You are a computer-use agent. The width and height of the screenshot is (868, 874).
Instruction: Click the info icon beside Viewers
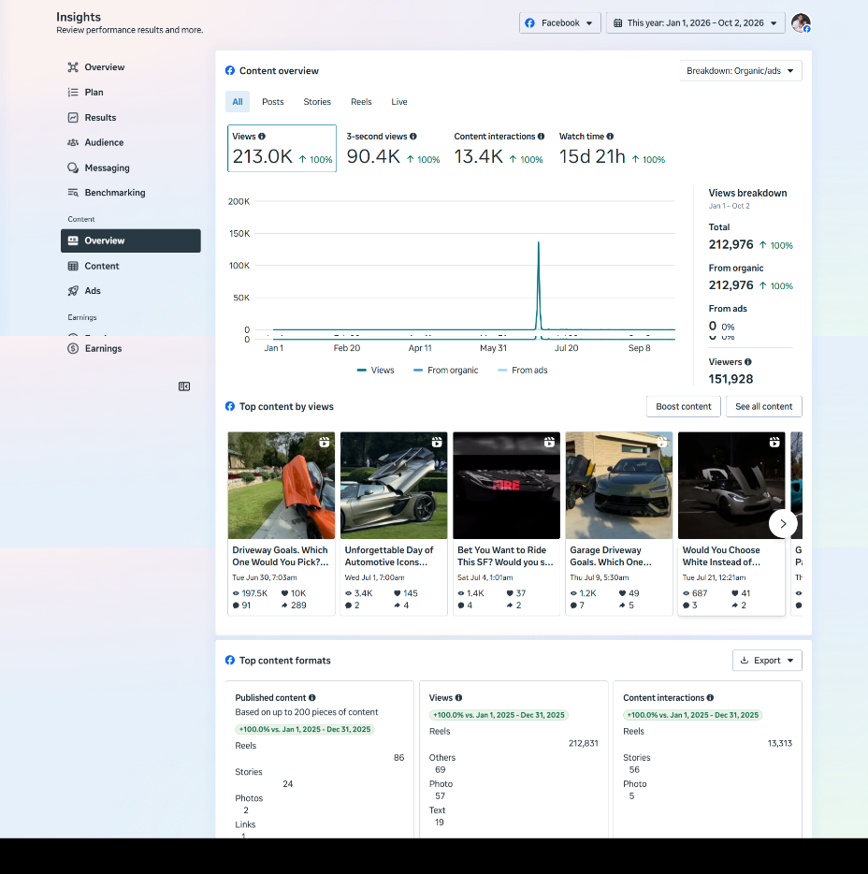point(748,362)
